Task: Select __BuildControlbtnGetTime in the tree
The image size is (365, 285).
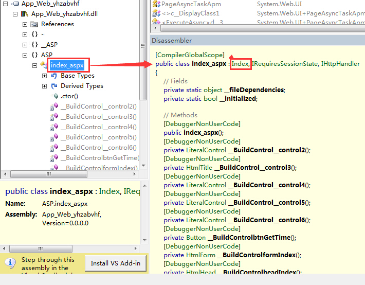Action: pos(100,158)
